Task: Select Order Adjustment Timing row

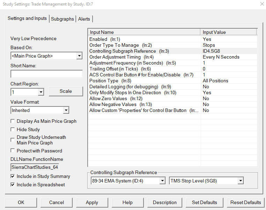Action: tap(173, 57)
